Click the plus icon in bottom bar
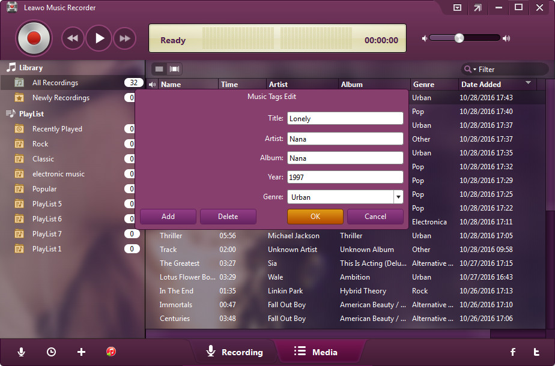Screen dimensions: 555x366 (82, 352)
